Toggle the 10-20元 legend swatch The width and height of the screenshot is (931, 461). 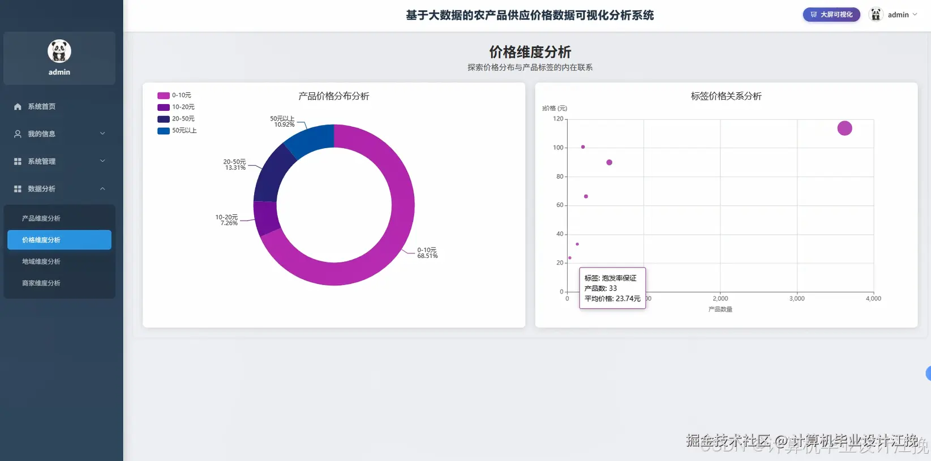(x=164, y=107)
